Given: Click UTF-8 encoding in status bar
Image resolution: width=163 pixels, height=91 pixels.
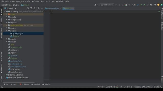Looking at the screenshot, I should [130, 87].
